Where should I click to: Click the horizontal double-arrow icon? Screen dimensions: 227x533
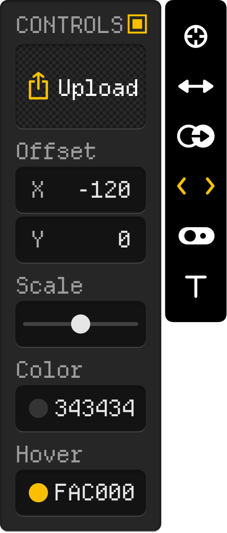pos(196,86)
